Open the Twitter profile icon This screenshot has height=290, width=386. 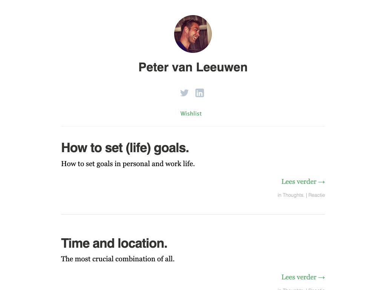point(184,93)
